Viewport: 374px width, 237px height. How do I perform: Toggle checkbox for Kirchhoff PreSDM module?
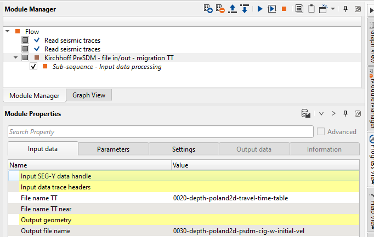25,57
